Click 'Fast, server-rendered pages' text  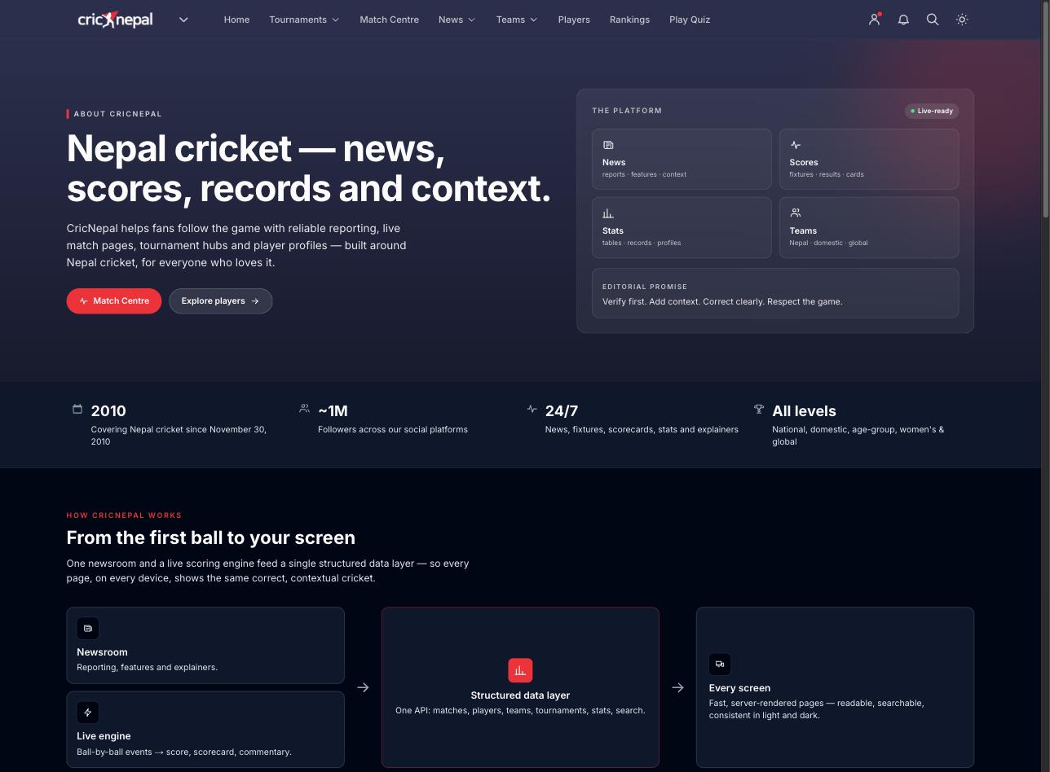816,708
